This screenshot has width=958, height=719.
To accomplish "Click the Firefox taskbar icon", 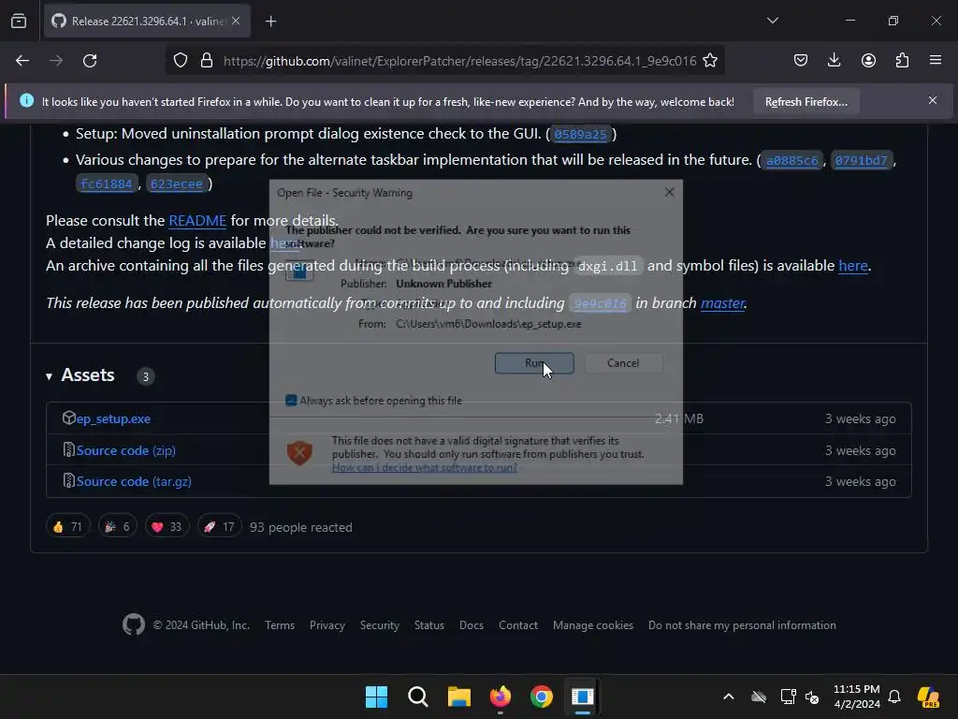I will pos(501,697).
